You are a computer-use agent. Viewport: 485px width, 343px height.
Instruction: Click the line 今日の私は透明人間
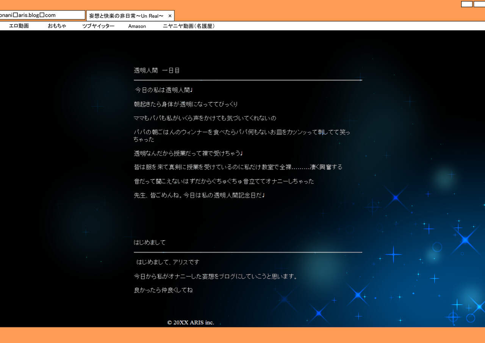[x=164, y=90]
